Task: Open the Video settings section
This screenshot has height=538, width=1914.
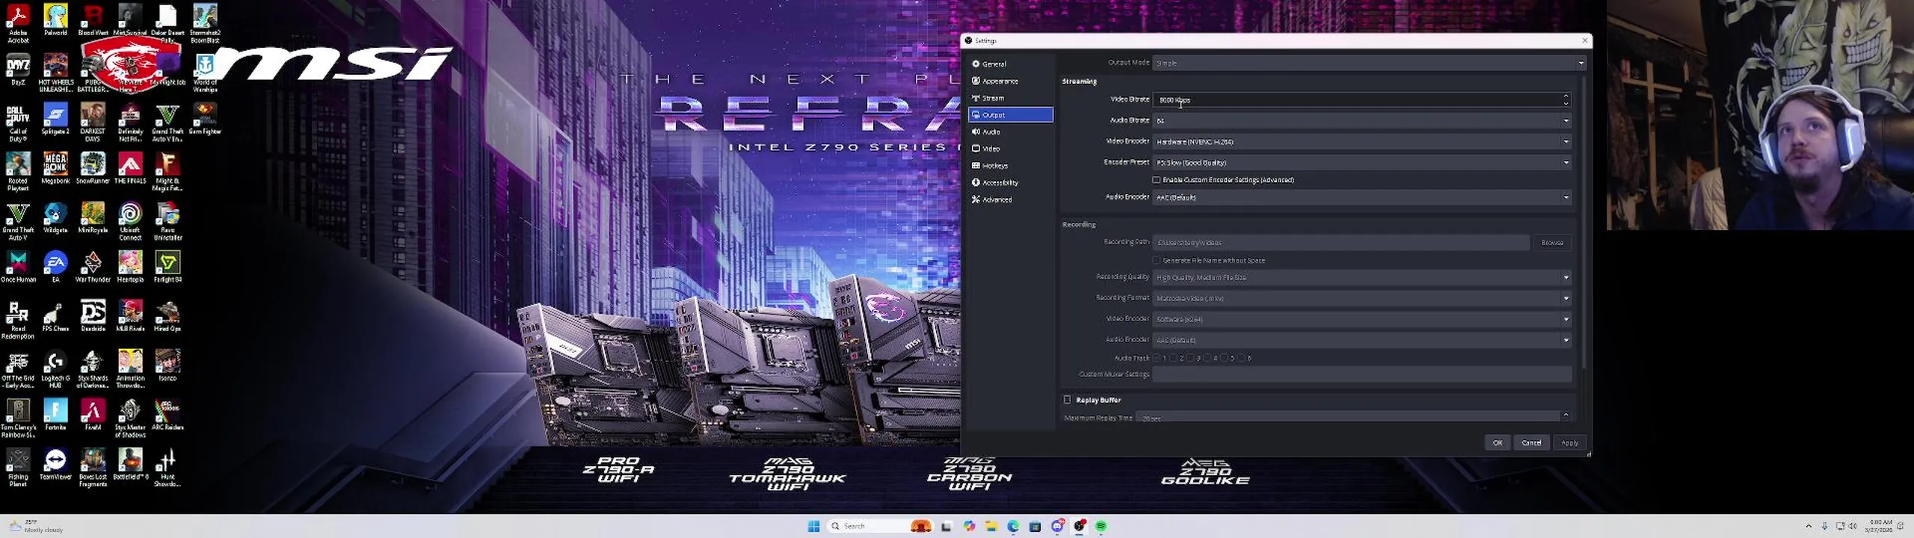Action: (1011, 149)
